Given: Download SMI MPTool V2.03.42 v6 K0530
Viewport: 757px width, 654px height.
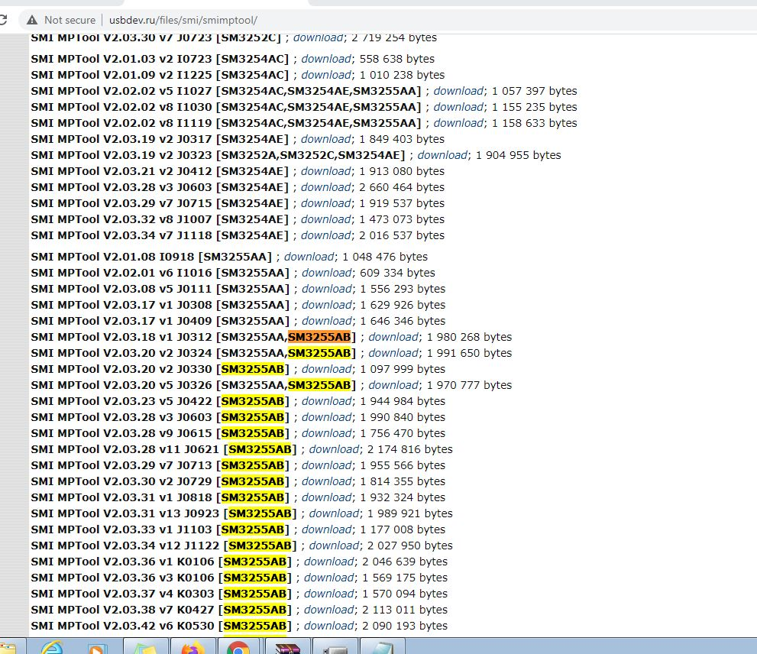Looking at the screenshot, I should tap(328, 626).
